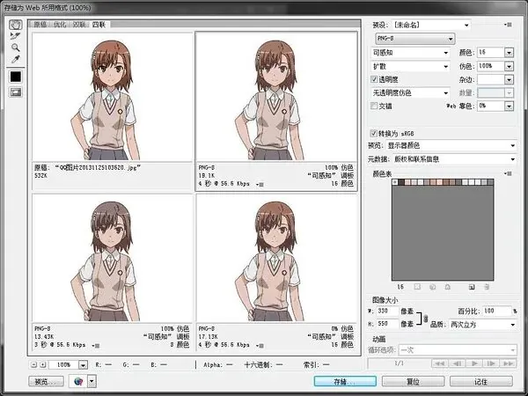Switch to the 四联 tab
This screenshot has width=528, height=396.
pyautogui.click(x=99, y=25)
